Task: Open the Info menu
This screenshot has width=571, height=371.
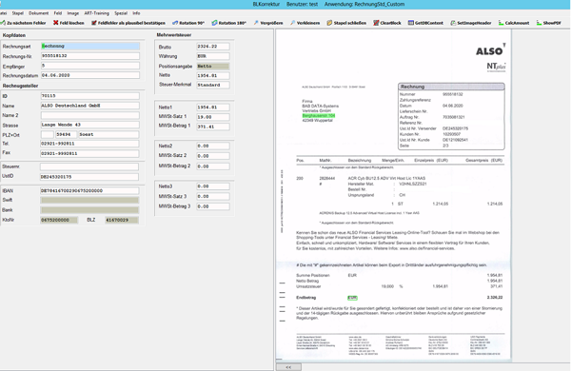Action: [136, 13]
